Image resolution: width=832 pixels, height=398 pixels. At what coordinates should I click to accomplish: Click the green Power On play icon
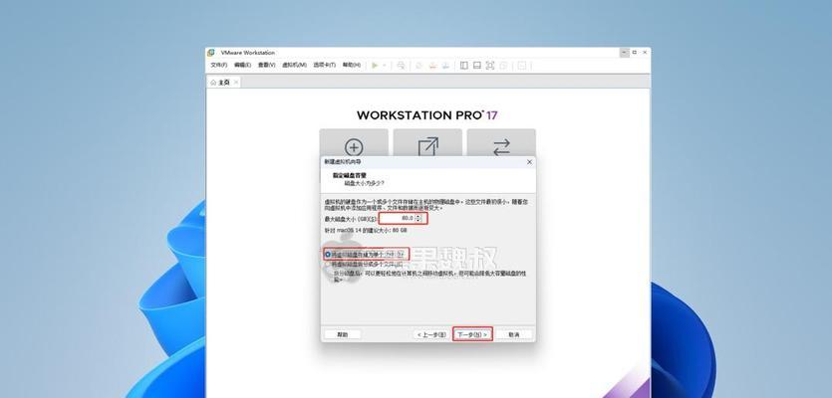point(375,66)
